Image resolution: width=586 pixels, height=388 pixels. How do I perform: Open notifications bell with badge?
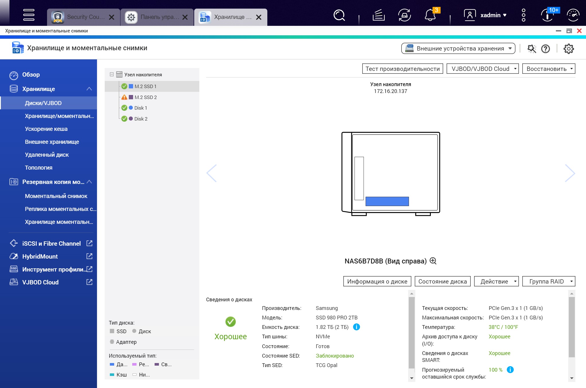tap(430, 15)
